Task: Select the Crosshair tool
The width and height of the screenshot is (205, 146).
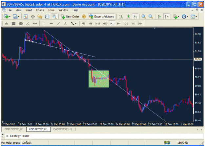Action: click(35, 24)
